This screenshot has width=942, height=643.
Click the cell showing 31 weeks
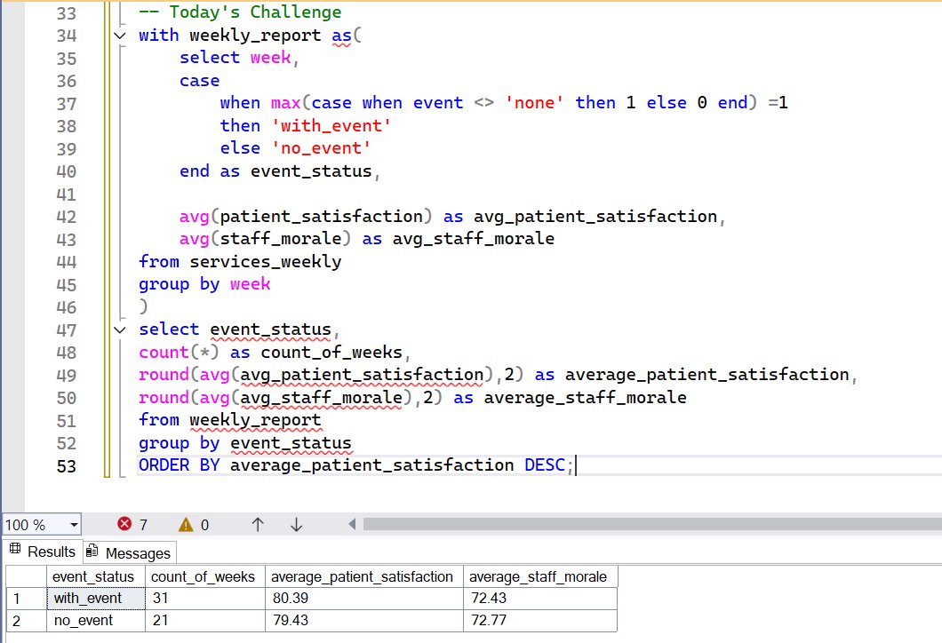(205, 598)
